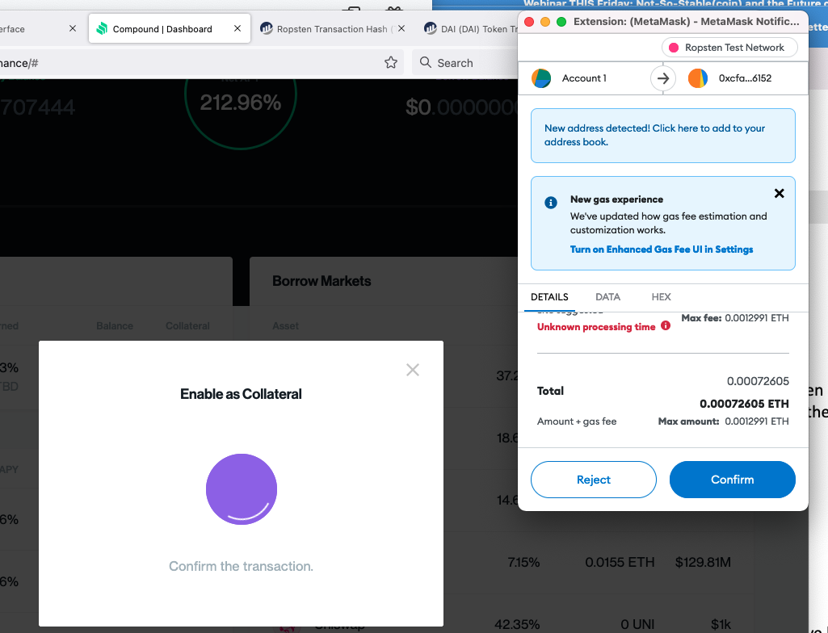Switch to Ropsten Transaction Hash tab

coord(333,29)
